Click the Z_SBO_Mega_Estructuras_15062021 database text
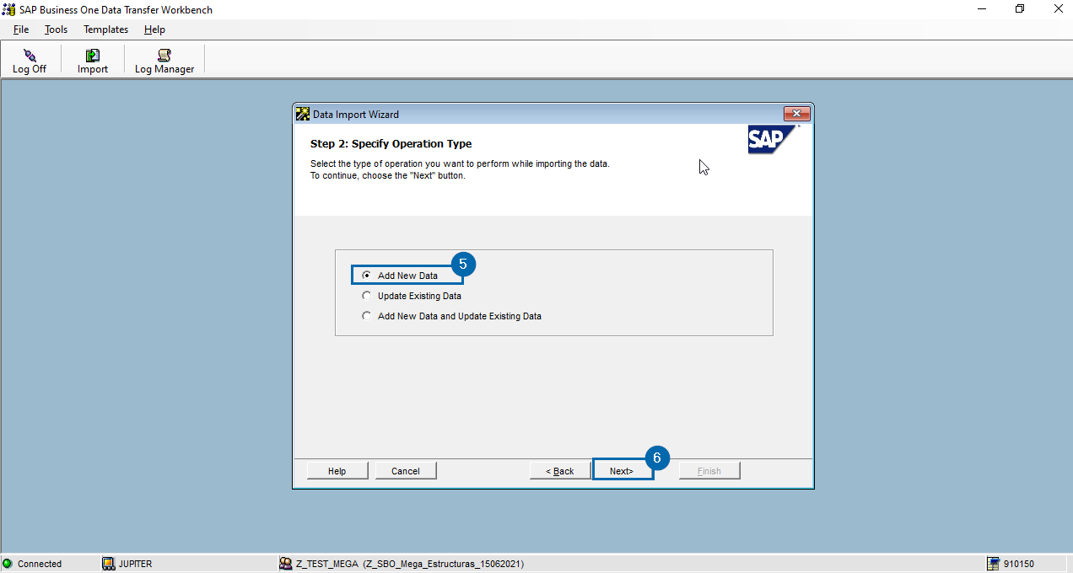The image size is (1073, 573). (444, 564)
